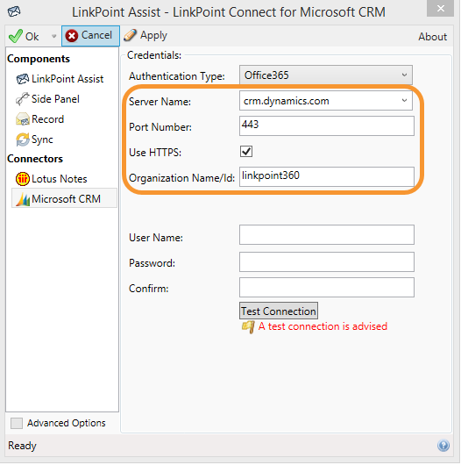Click the Lotus Notes yellow icon
461x465 pixels.
point(23,179)
